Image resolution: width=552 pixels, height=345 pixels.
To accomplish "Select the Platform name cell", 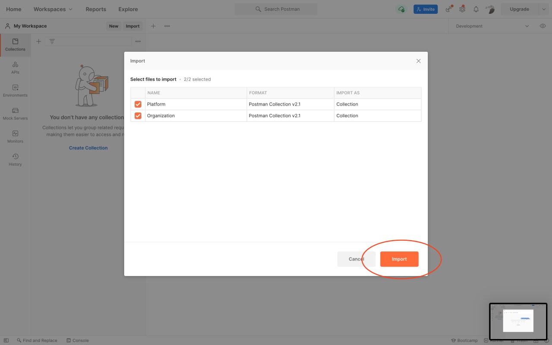I will [x=196, y=104].
